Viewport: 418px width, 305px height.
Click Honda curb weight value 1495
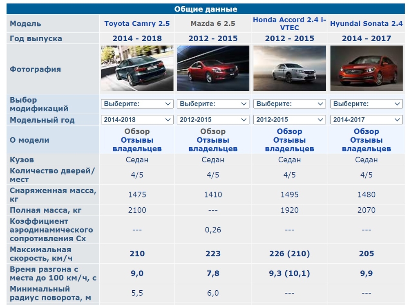[x=290, y=195]
